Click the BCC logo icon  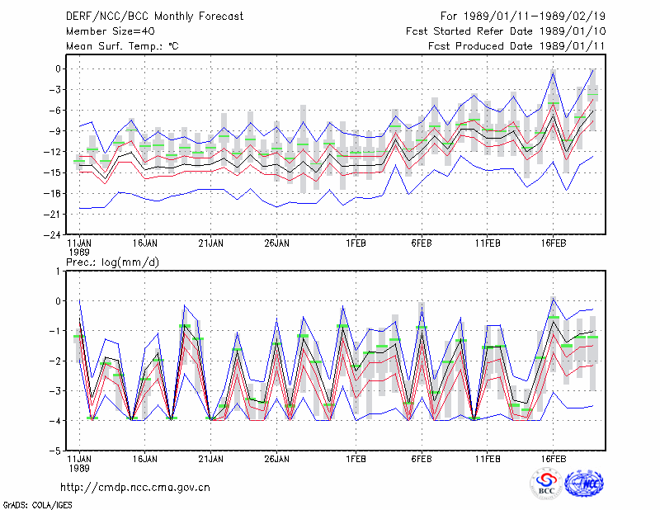pyautogui.click(x=546, y=484)
